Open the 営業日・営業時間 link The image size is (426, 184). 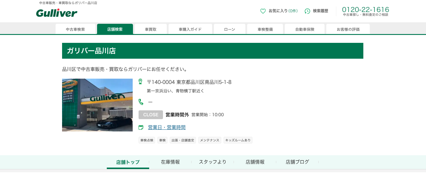point(167,127)
